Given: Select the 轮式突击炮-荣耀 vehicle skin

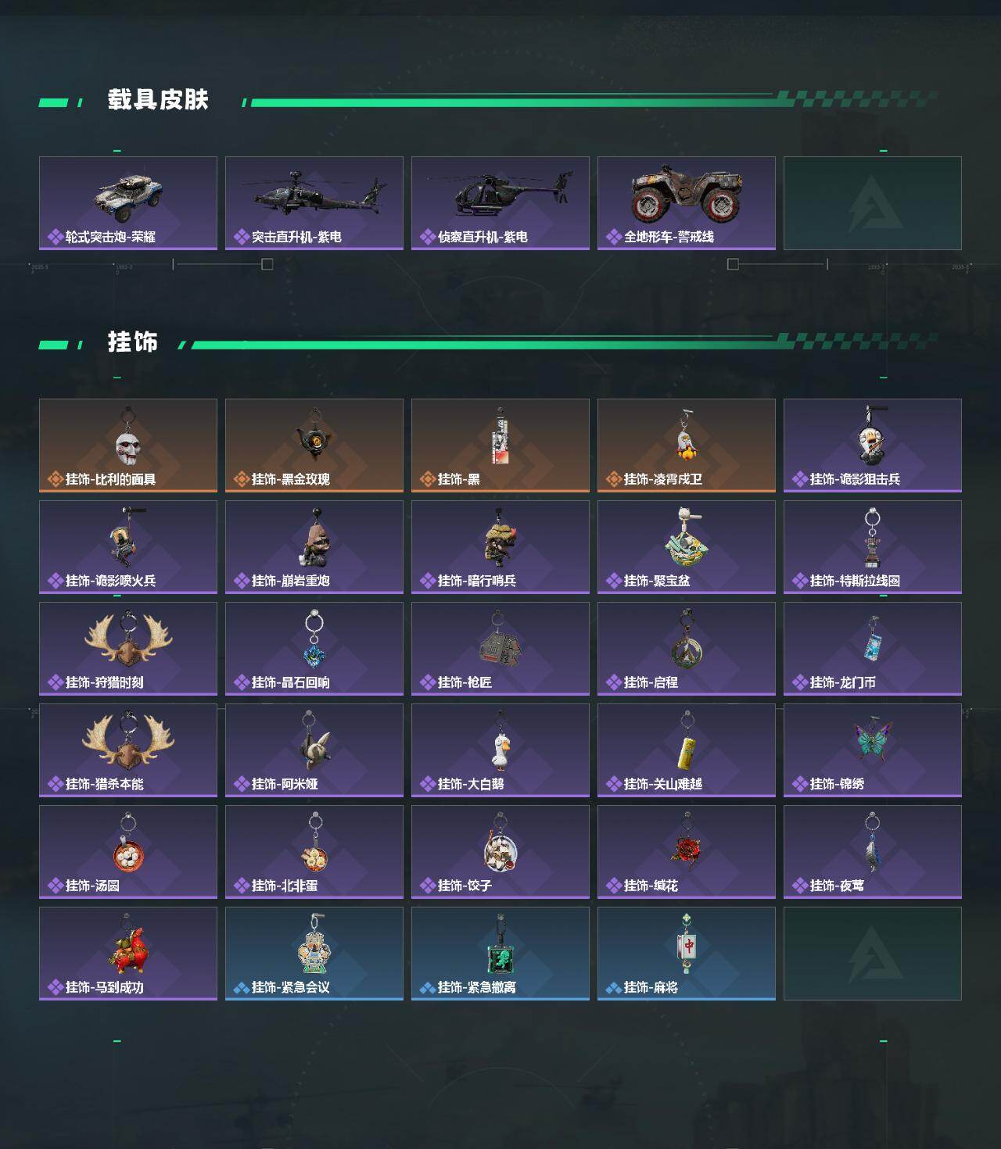Looking at the screenshot, I should pyautogui.click(x=128, y=203).
